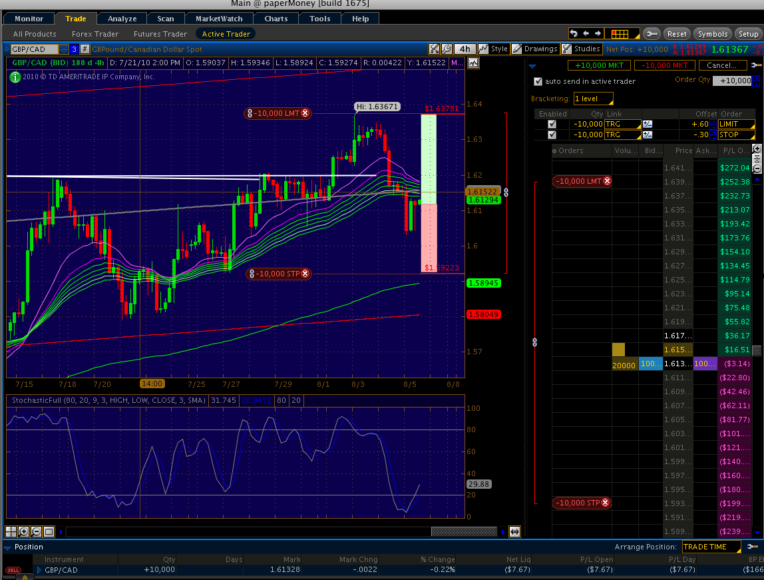Click the -10,000 MKT sell button

[665, 65]
